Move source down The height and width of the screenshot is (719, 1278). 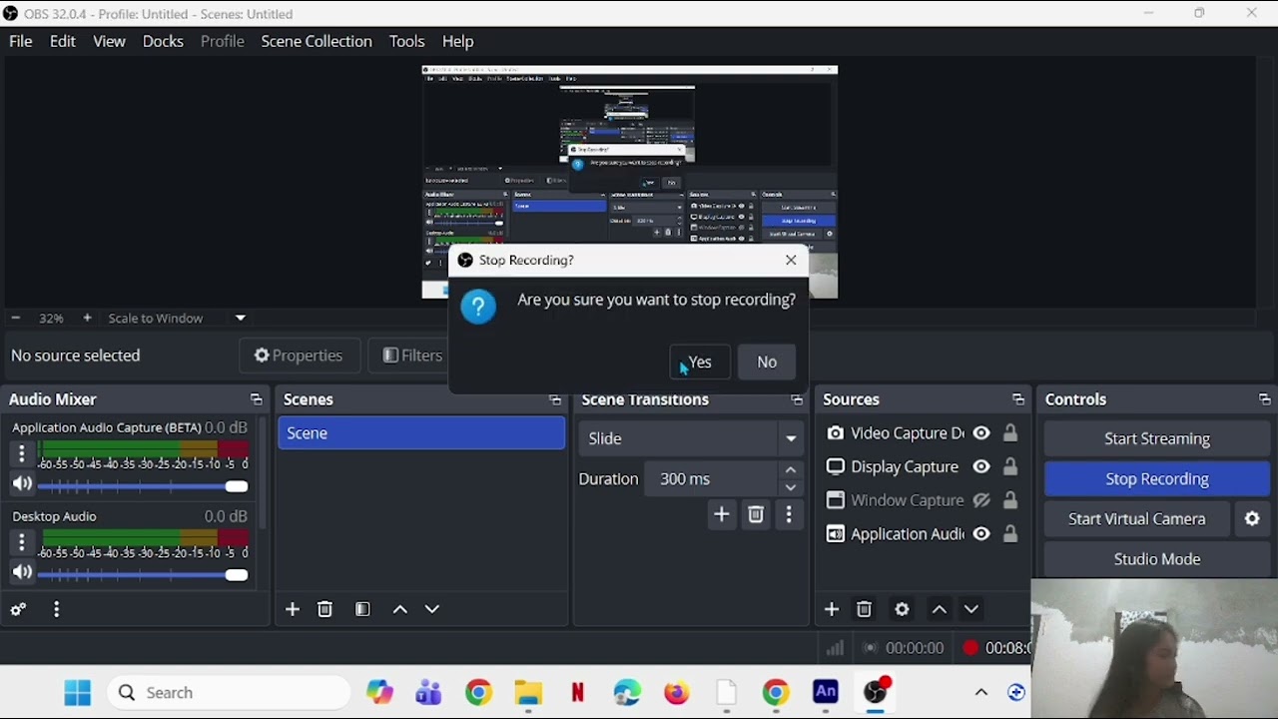tap(971, 610)
